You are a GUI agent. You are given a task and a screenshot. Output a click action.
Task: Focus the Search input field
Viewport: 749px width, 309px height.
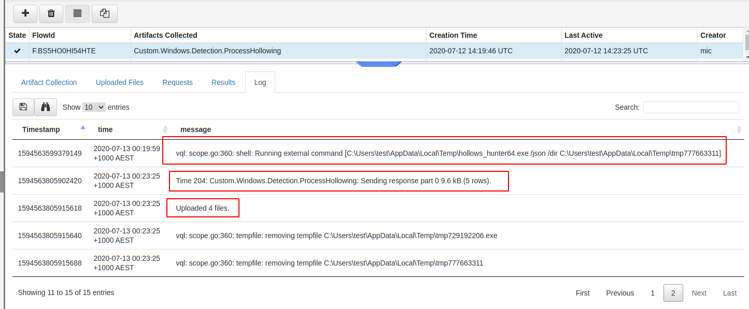click(x=690, y=107)
